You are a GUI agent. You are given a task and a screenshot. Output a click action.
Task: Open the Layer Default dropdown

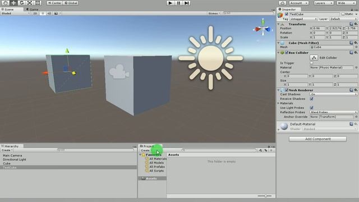[x=343, y=19]
